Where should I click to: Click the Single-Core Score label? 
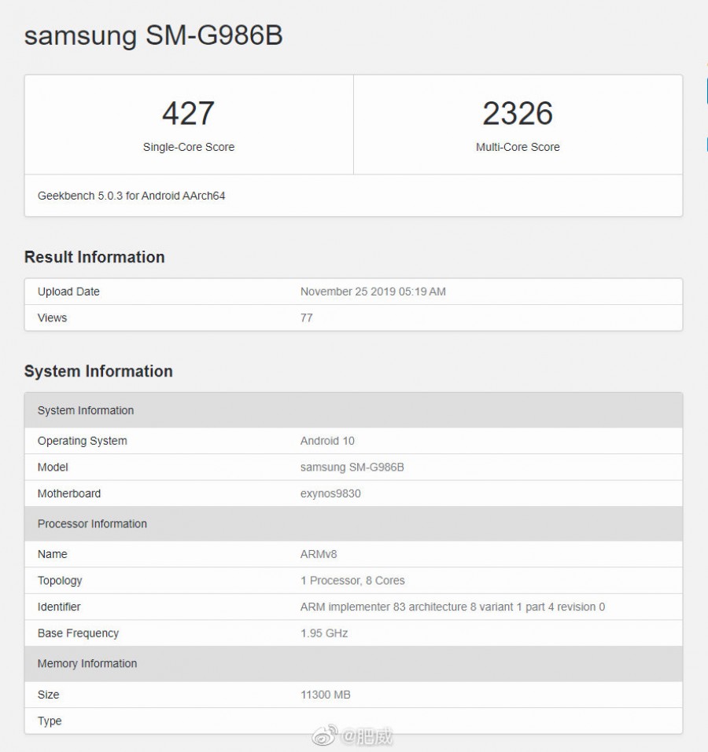(188, 147)
